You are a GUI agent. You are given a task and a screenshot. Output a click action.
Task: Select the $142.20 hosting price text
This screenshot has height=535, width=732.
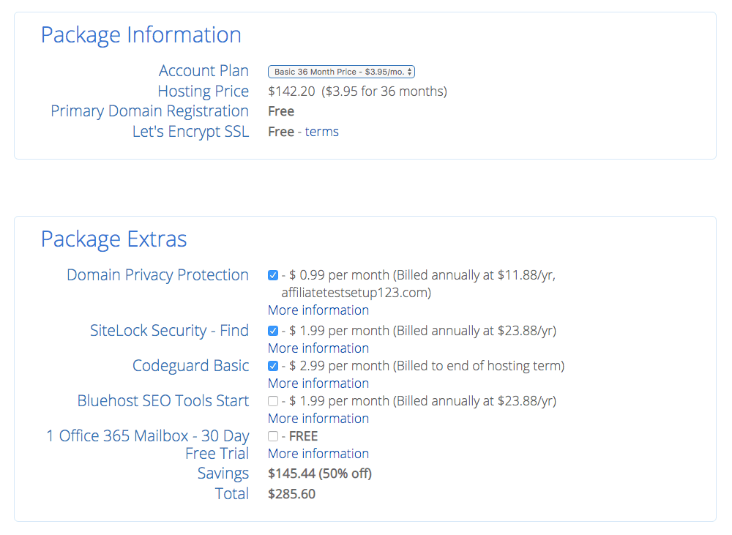point(291,91)
